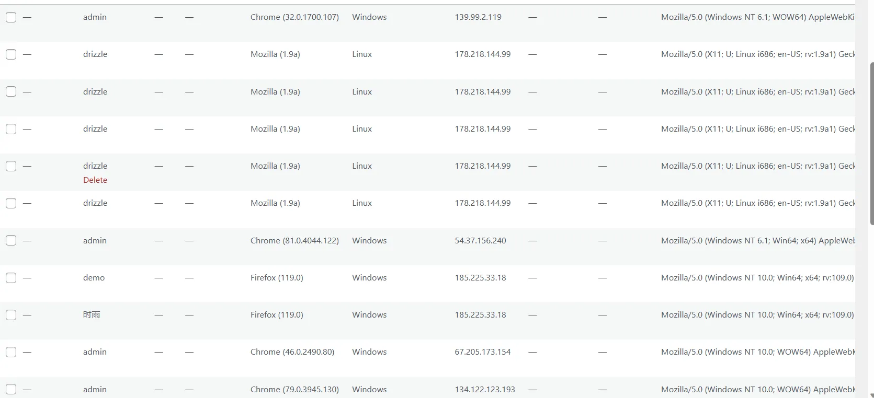Click the "Chrome (81.0.4044.122)" browser cell
The height and width of the screenshot is (398, 874).
(x=294, y=241)
